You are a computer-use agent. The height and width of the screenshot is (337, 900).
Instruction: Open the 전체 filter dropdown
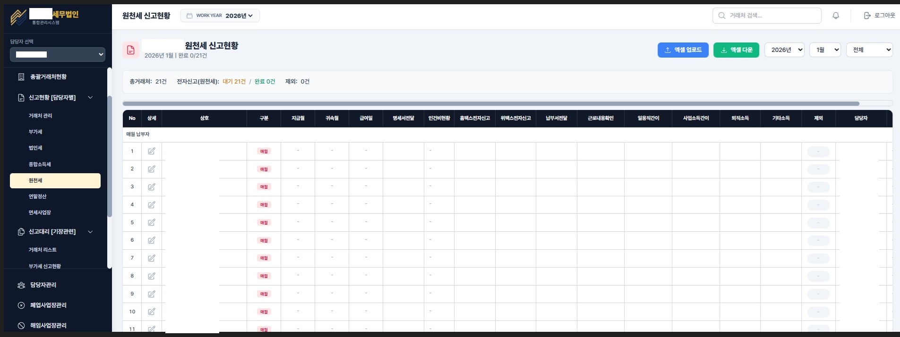[869, 50]
